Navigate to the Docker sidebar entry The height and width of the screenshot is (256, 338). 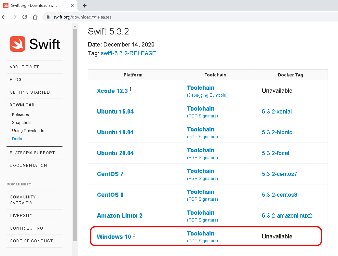18,139
